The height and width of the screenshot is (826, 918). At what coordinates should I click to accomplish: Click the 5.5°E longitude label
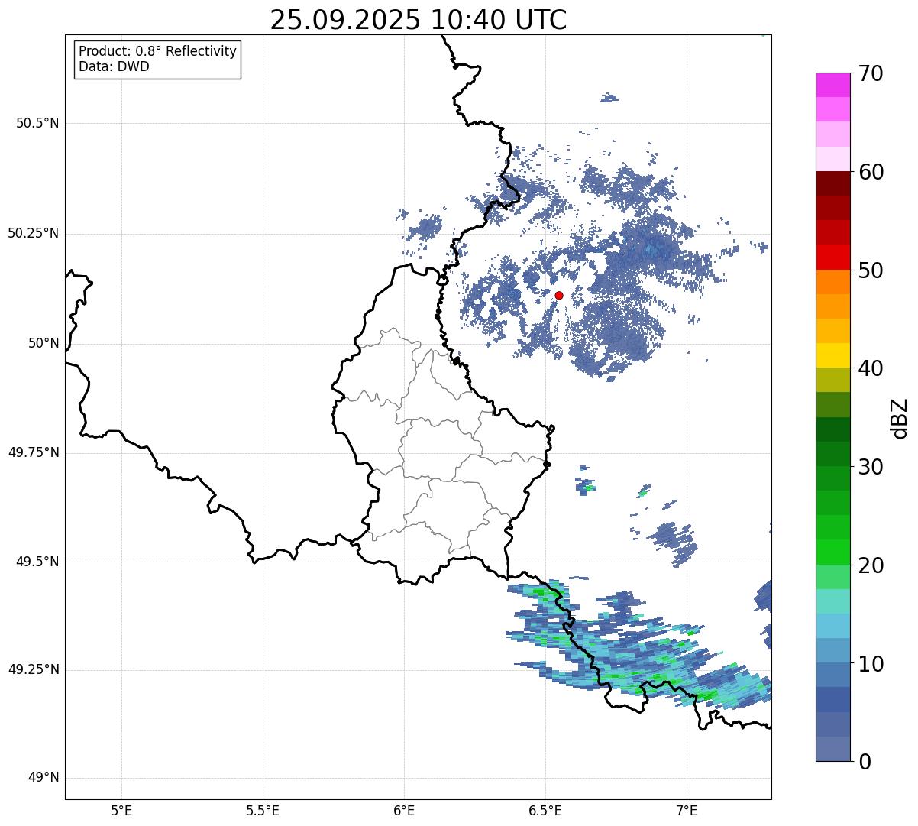tap(263, 810)
